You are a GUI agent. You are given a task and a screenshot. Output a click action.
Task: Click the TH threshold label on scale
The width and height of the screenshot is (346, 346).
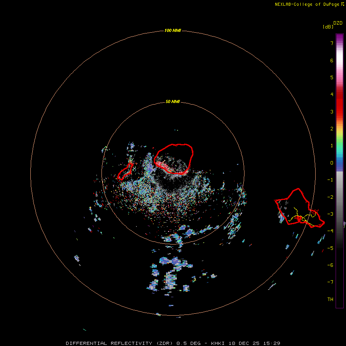point(330,299)
